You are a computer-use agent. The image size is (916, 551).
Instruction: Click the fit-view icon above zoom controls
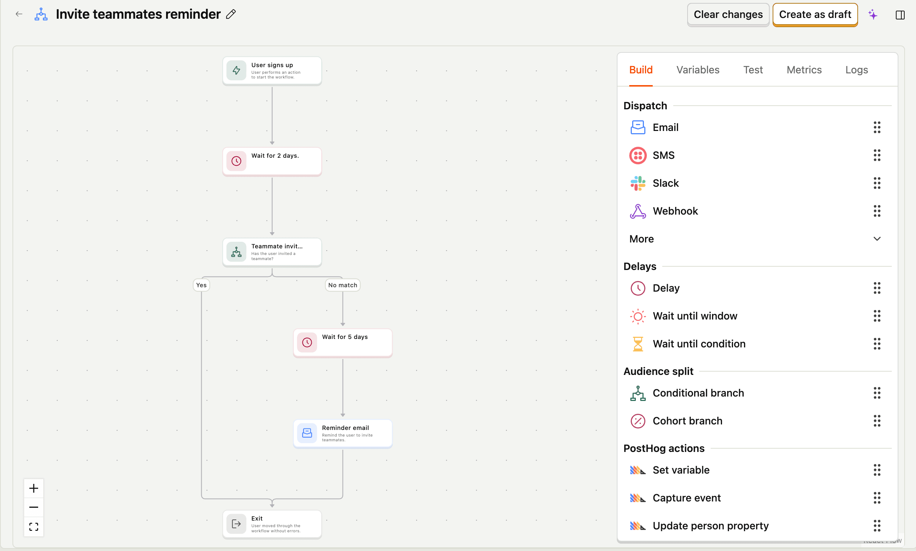click(33, 526)
